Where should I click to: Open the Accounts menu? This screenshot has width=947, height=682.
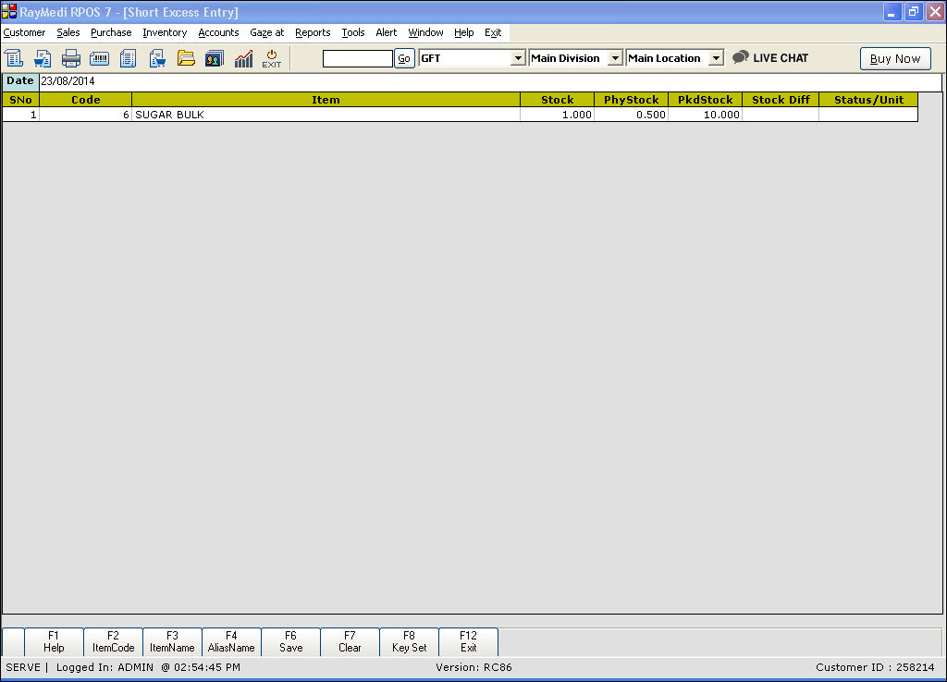pyautogui.click(x=218, y=32)
